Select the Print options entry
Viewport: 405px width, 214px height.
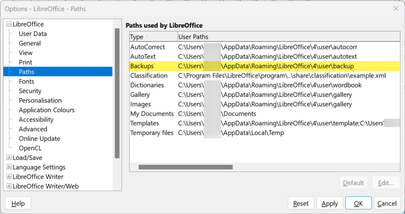pyautogui.click(x=25, y=62)
